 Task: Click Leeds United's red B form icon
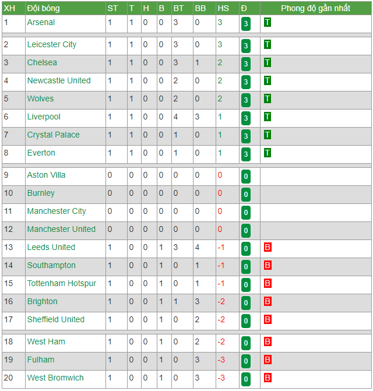(268, 248)
